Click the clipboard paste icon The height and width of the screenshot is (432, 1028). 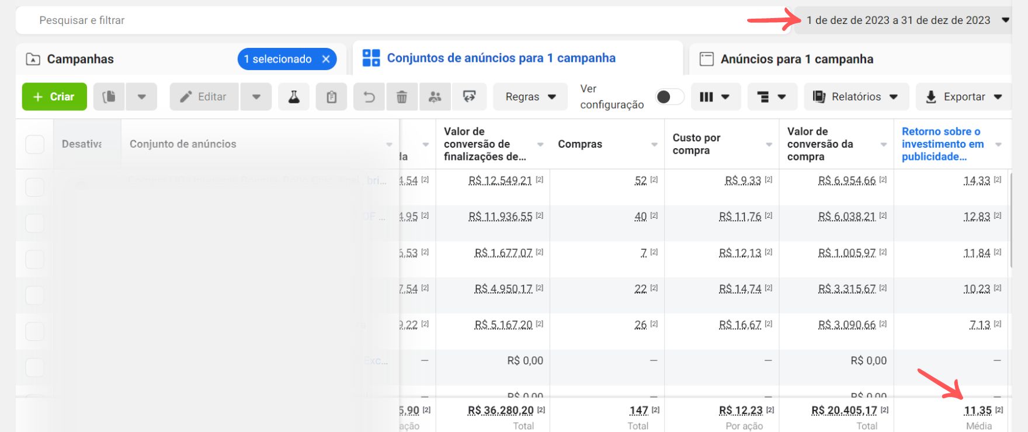(x=331, y=97)
